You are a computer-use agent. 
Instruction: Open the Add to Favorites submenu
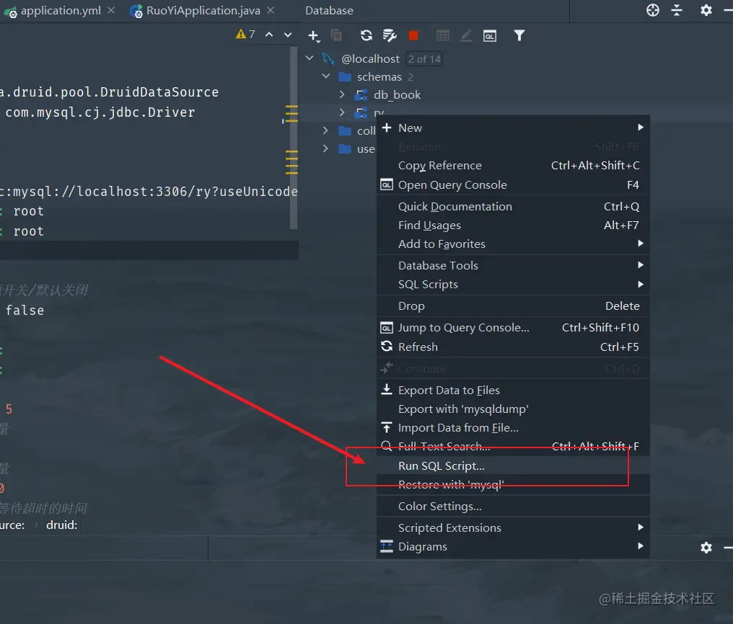[513, 244]
